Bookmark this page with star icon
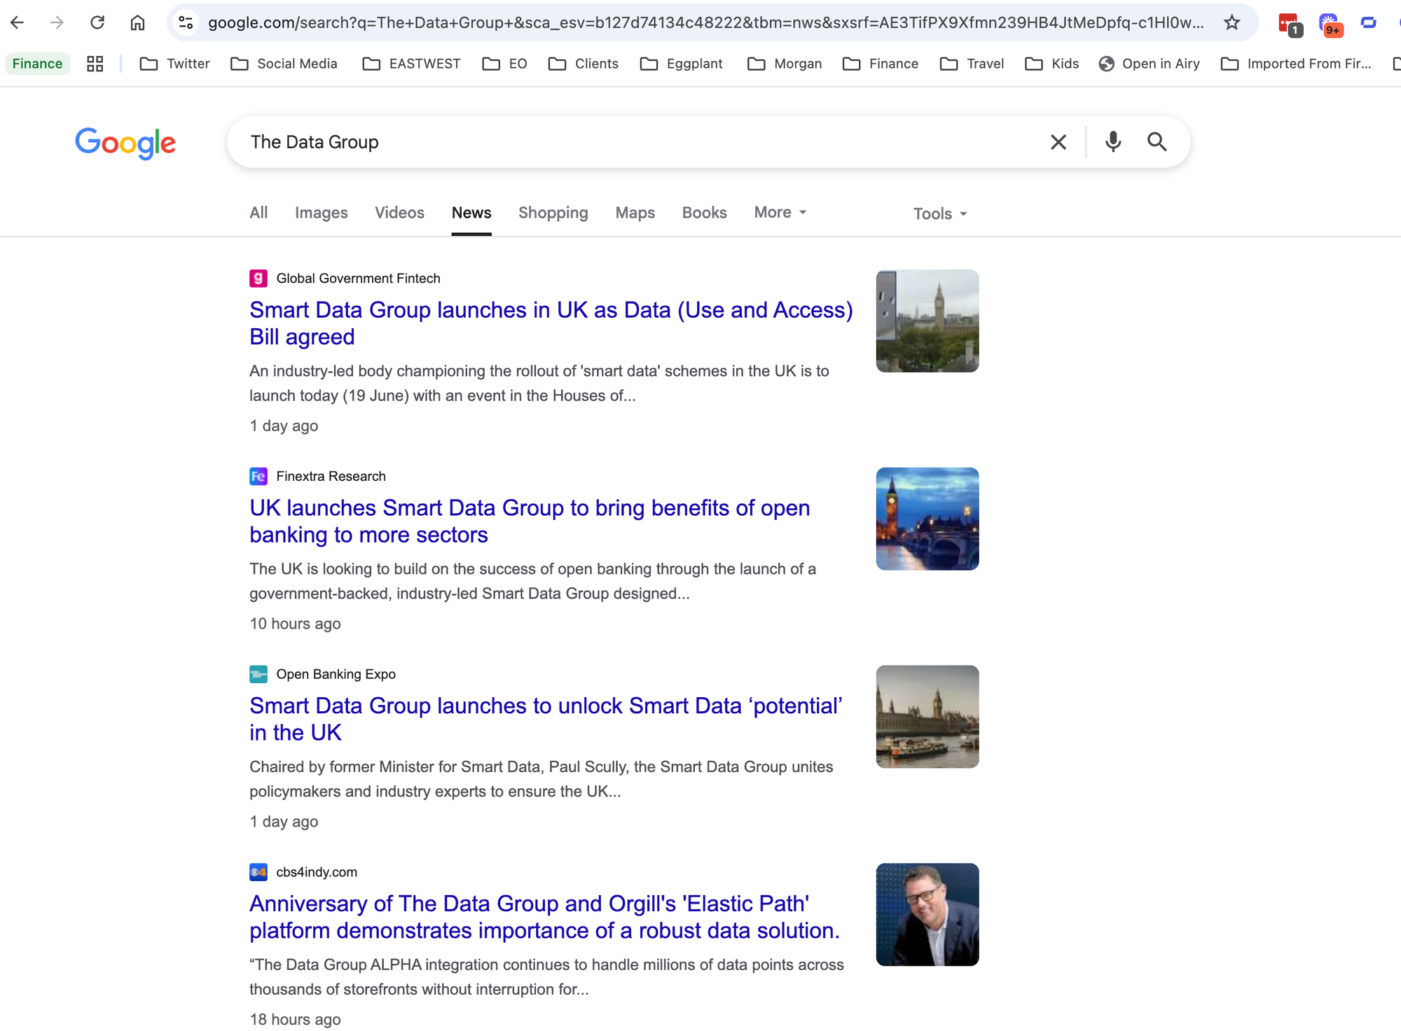Image resolution: width=1401 pixels, height=1031 pixels. (1231, 22)
